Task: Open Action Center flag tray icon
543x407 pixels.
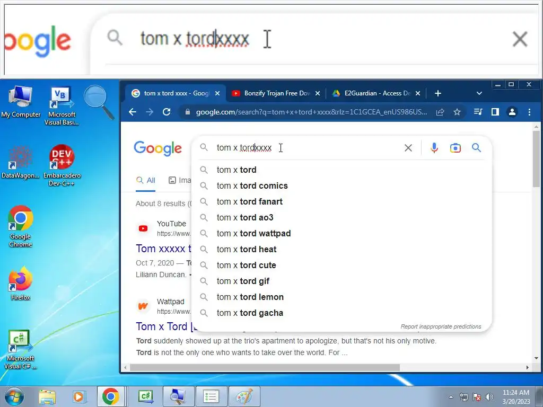Action: coord(477,397)
